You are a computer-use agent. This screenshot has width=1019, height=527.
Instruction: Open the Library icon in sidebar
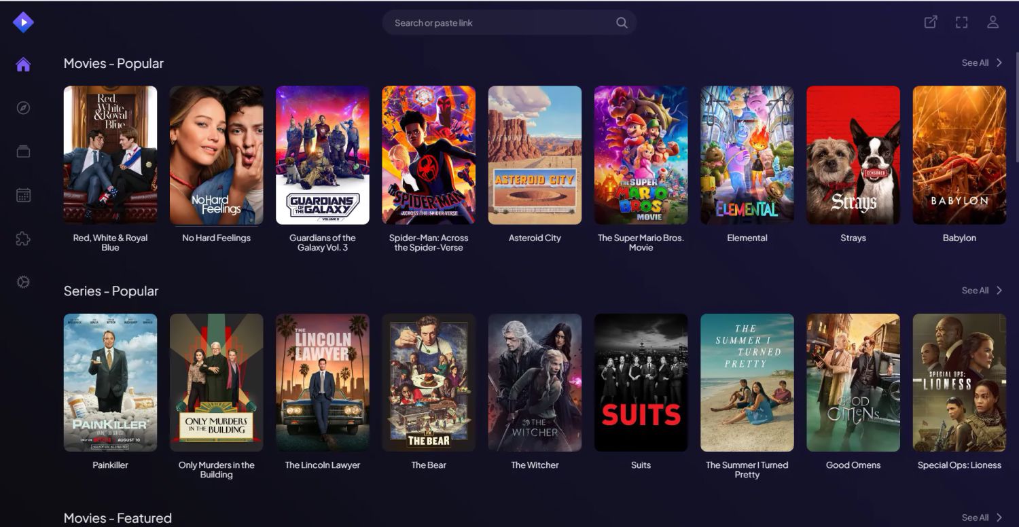pos(23,151)
